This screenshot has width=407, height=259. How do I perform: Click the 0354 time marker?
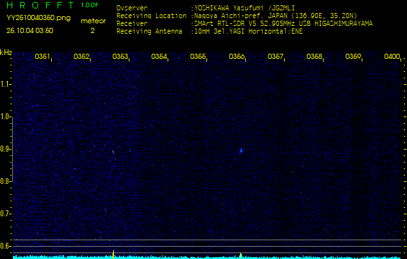tap(159, 56)
